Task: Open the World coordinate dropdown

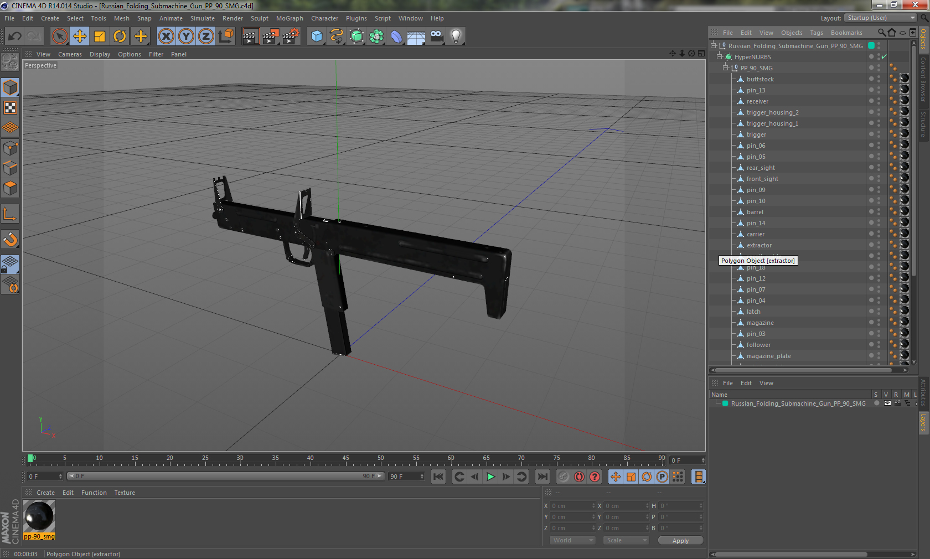Action: (572, 540)
